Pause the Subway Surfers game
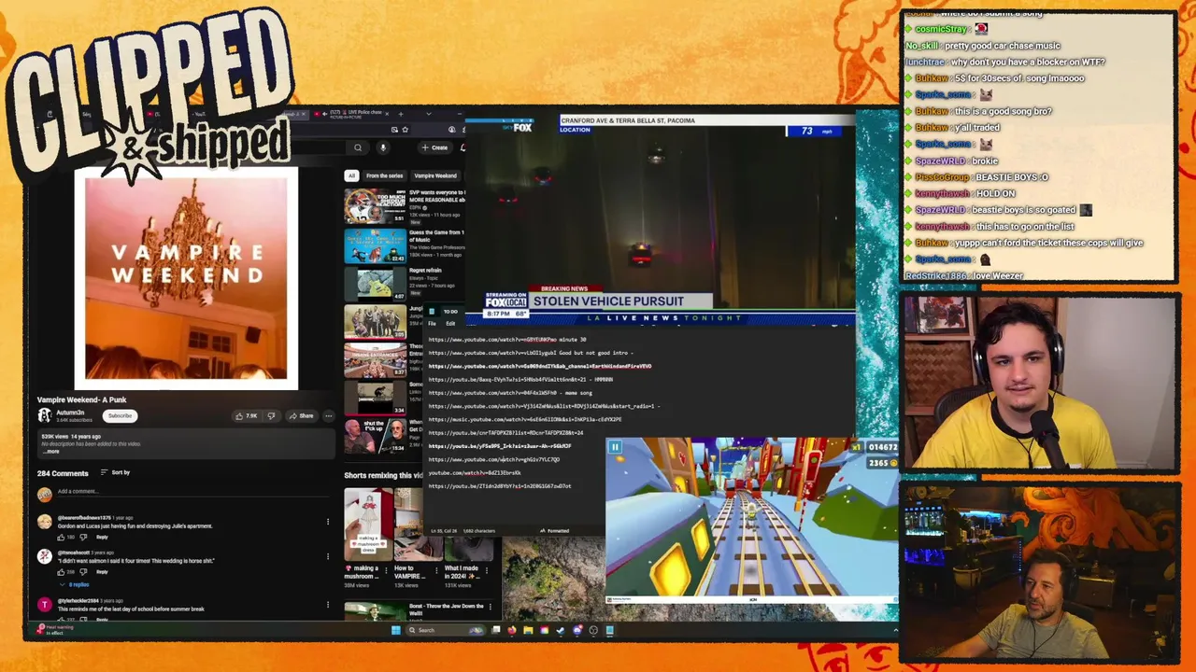 615,448
